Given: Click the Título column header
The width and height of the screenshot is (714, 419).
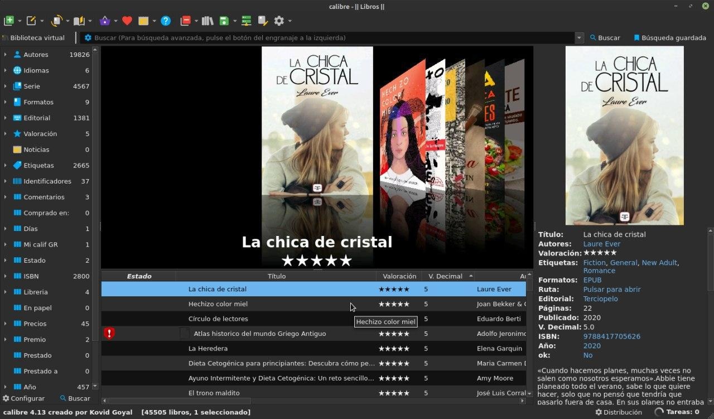Looking at the screenshot, I should 276,276.
